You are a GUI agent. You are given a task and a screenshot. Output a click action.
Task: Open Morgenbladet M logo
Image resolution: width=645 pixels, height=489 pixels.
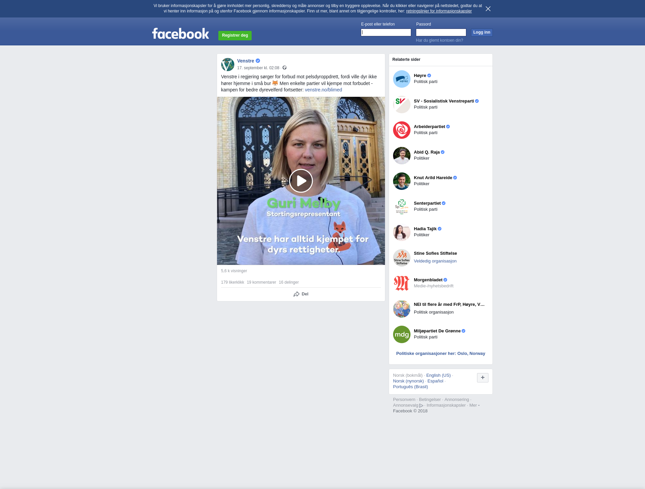tap(402, 283)
